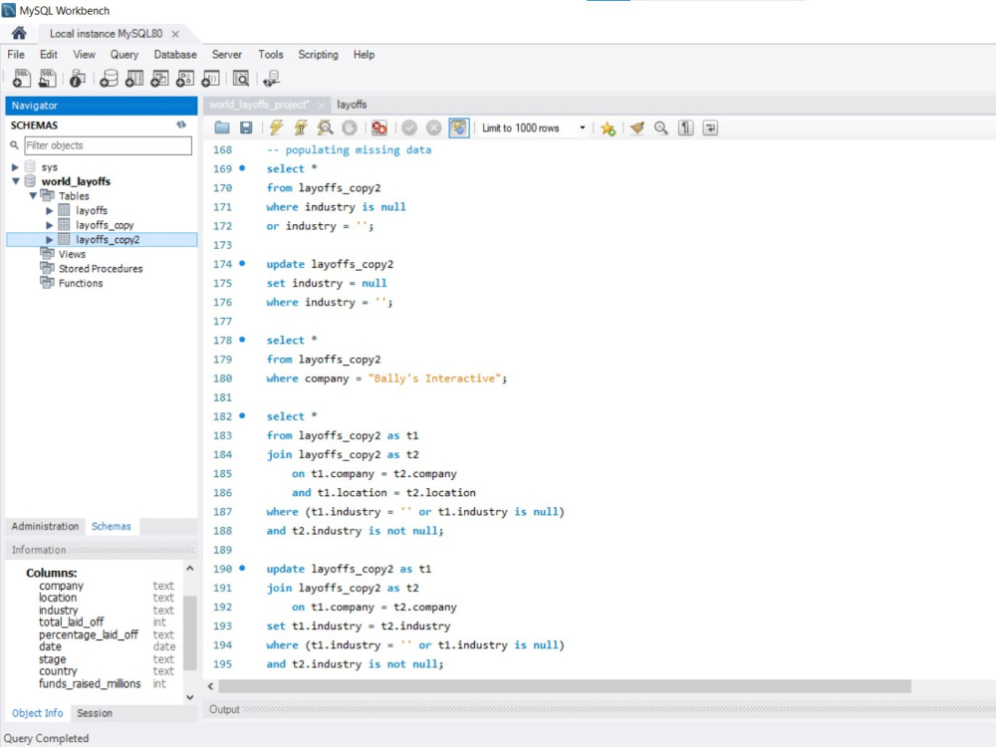Open the object inspector icon
The height and width of the screenshot is (747, 996).
[78, 78]
